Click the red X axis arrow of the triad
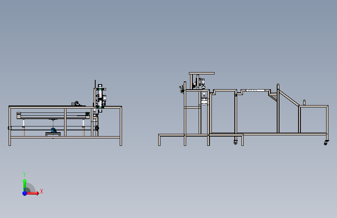Viewport: 337px width, 218px height. pos(33,193)
